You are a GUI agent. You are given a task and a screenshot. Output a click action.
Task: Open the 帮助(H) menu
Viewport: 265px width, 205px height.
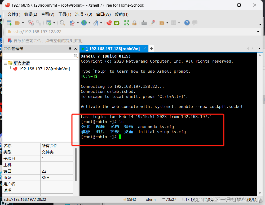pos(122,14)
